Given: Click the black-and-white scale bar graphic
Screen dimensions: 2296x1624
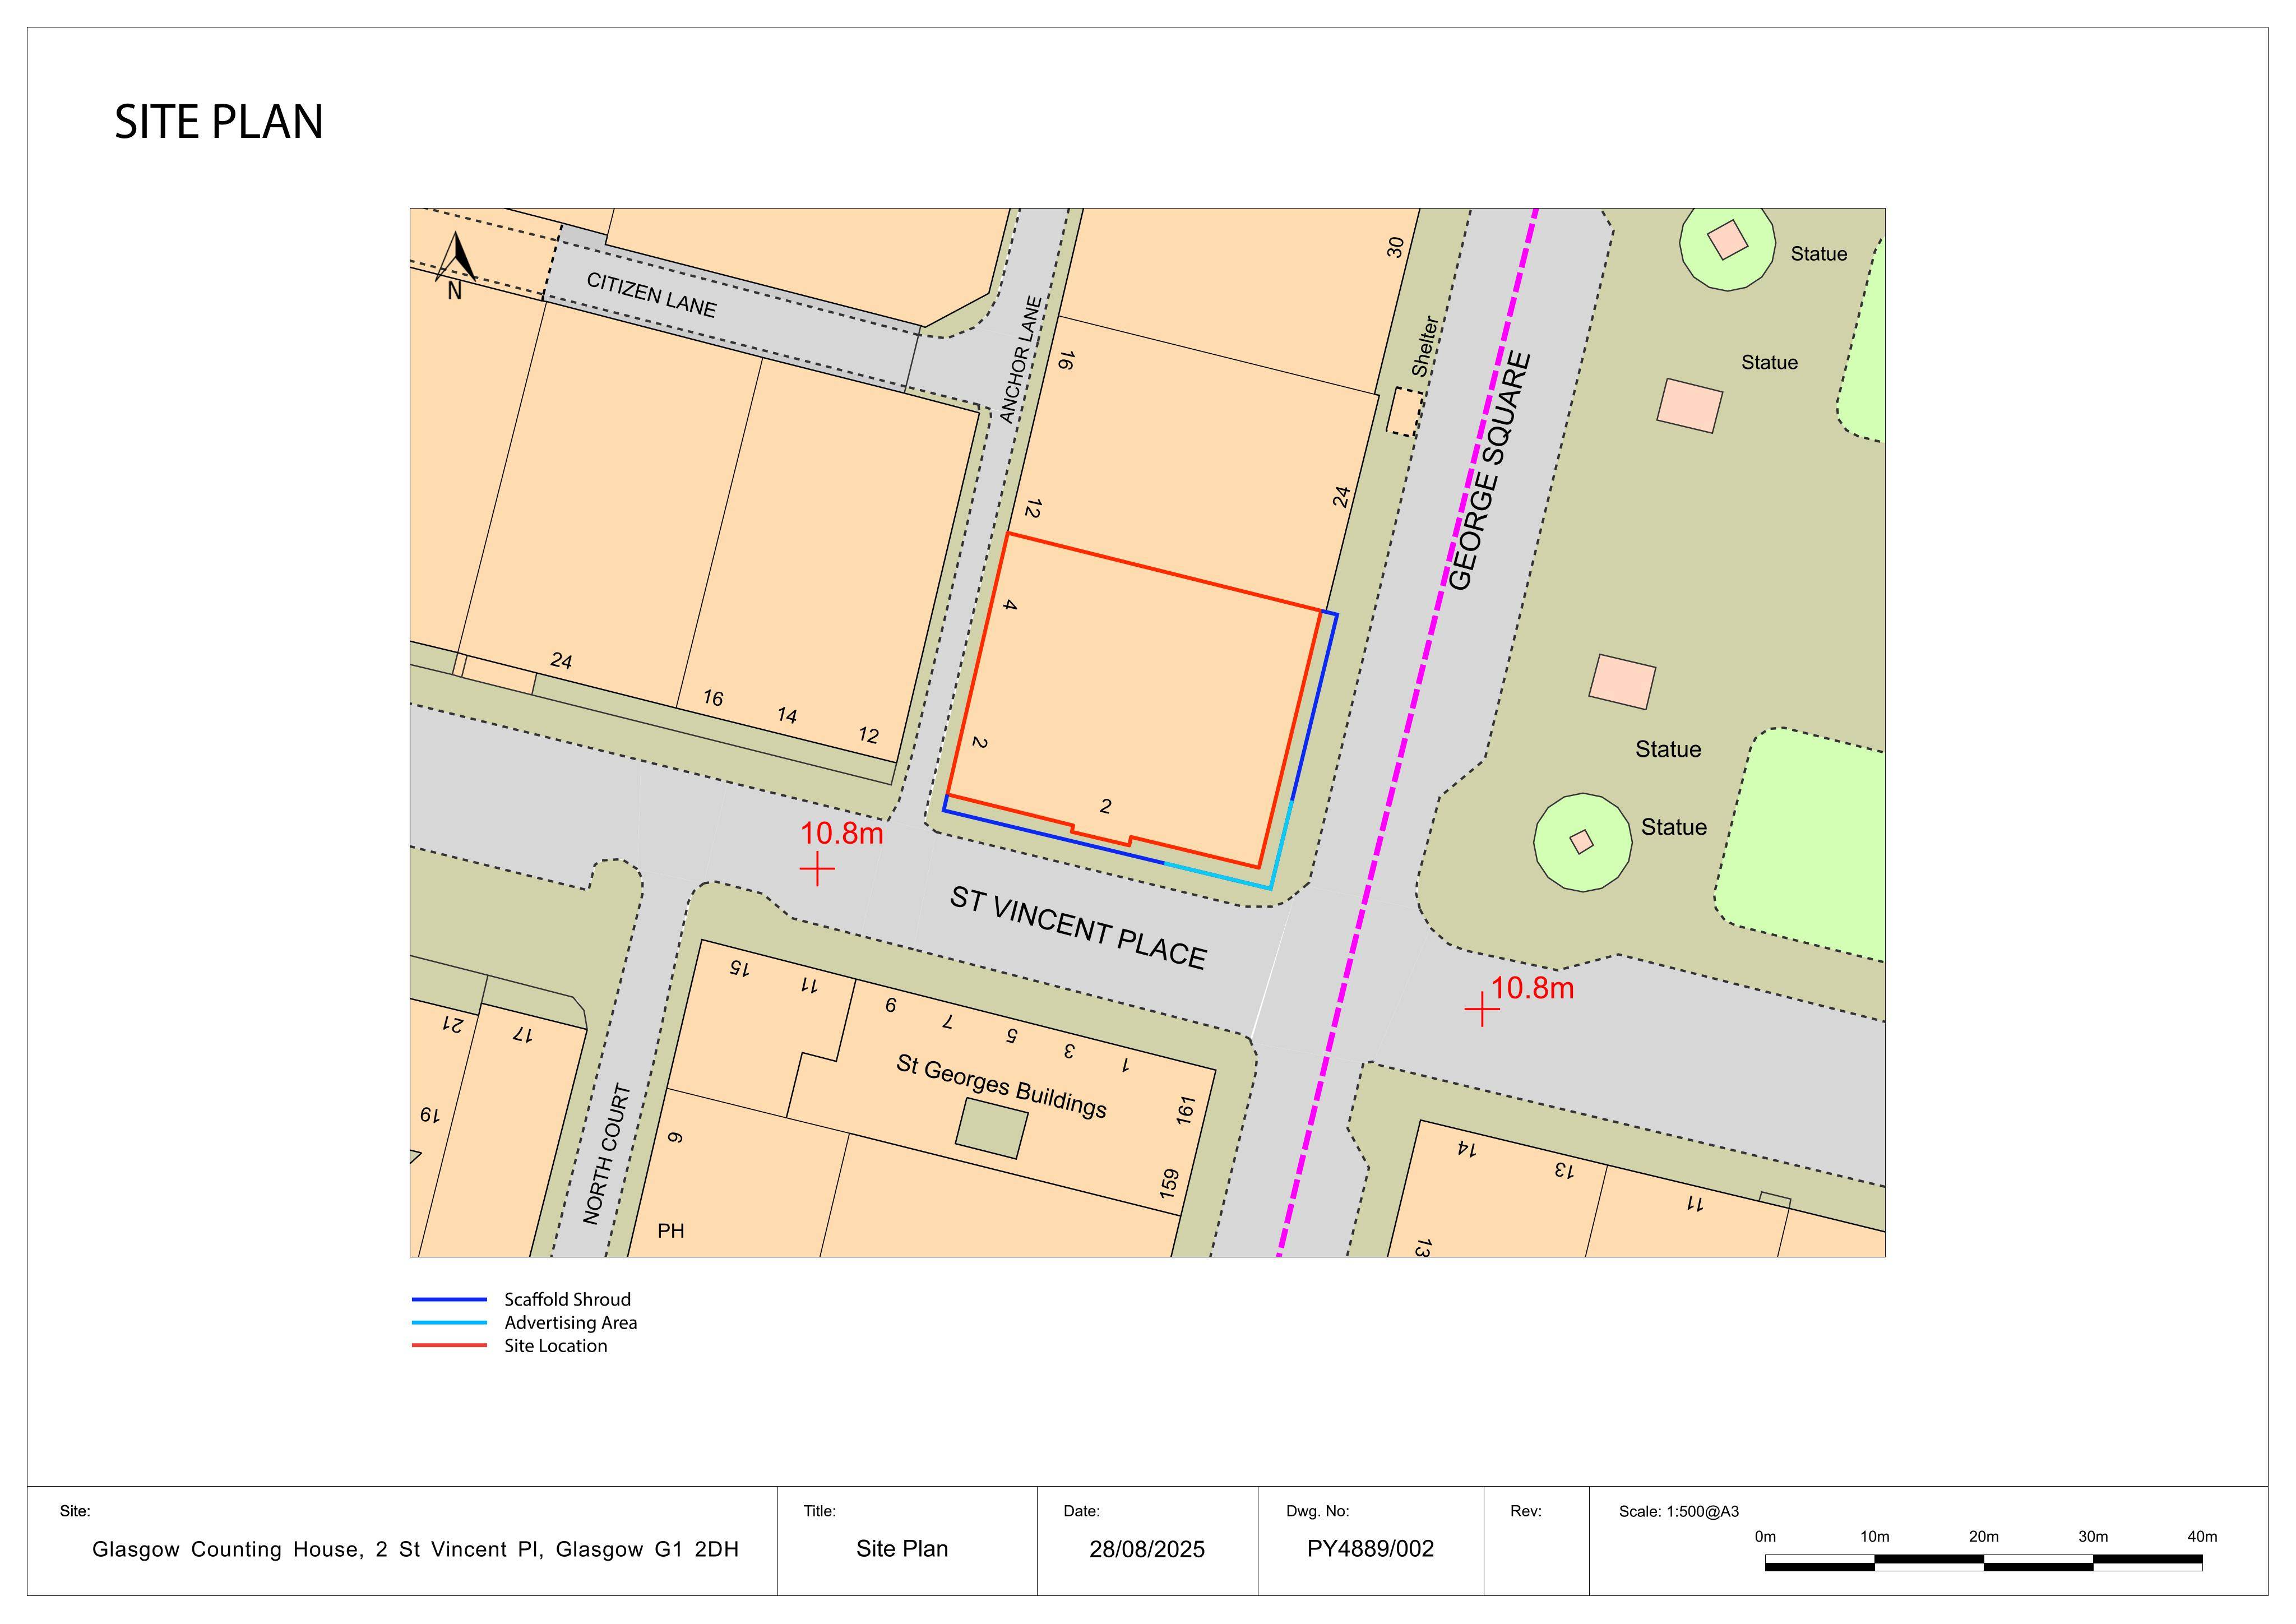Looking at the screenshot, I should coord(1983,1563).
